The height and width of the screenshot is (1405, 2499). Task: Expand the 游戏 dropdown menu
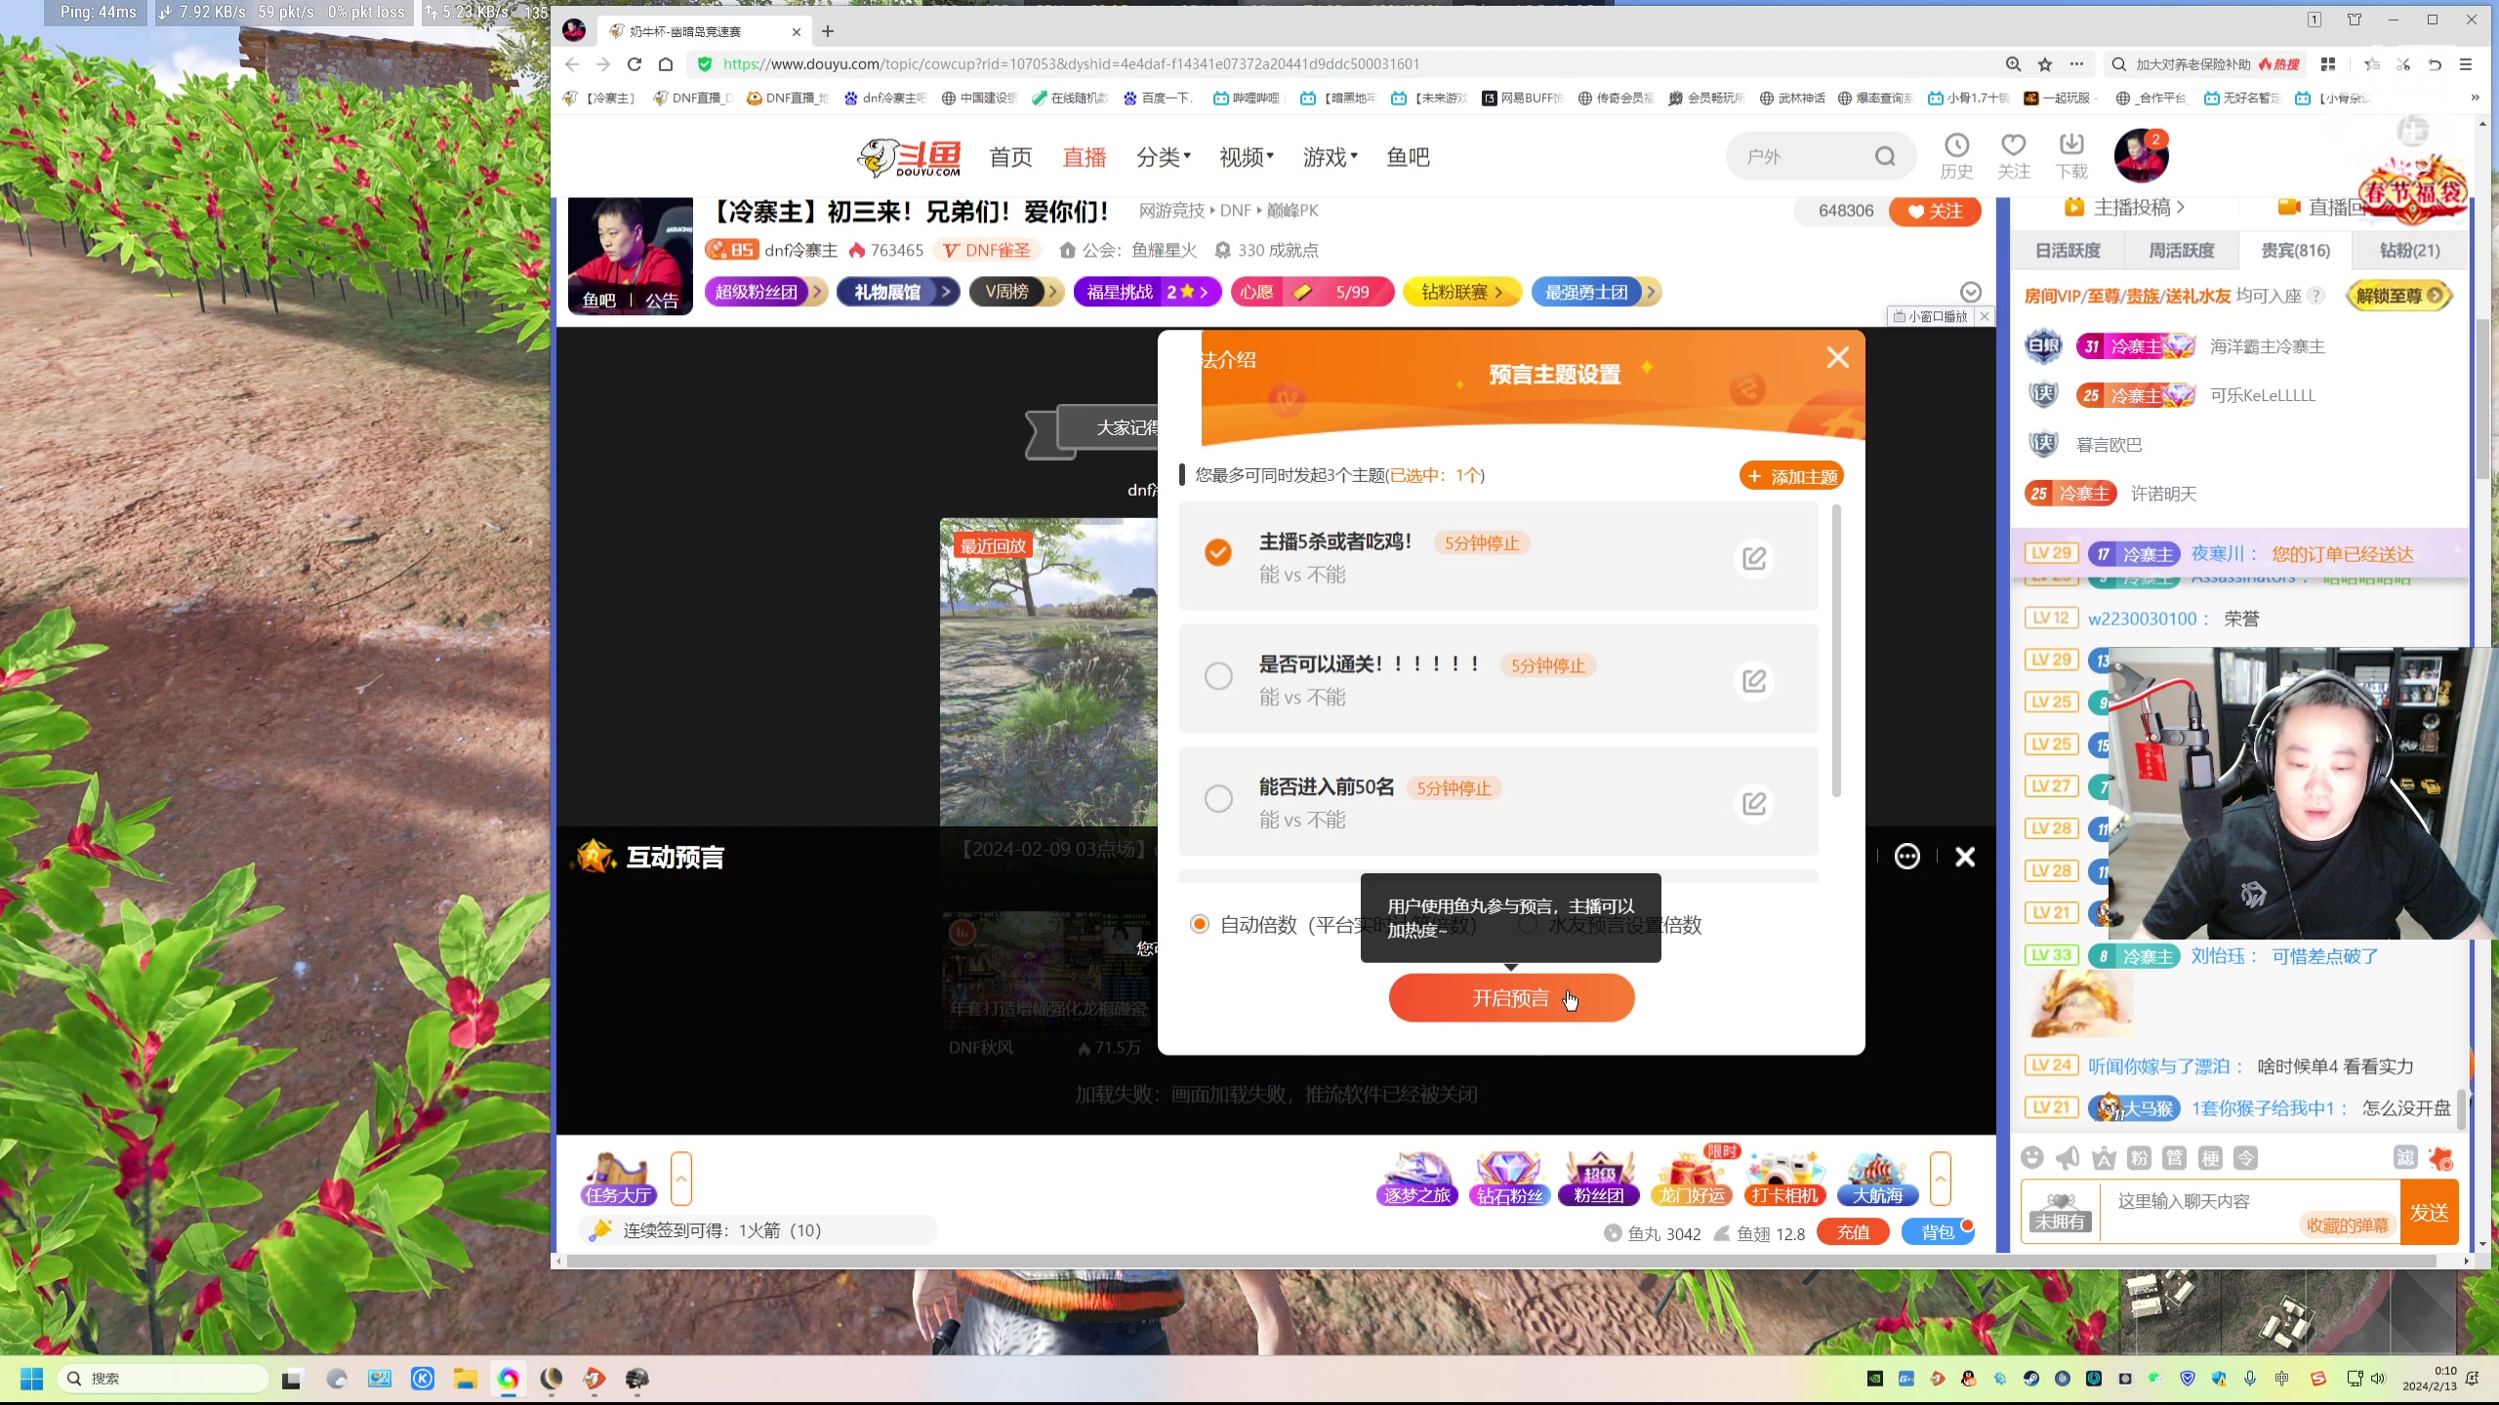coord(1330,157)
